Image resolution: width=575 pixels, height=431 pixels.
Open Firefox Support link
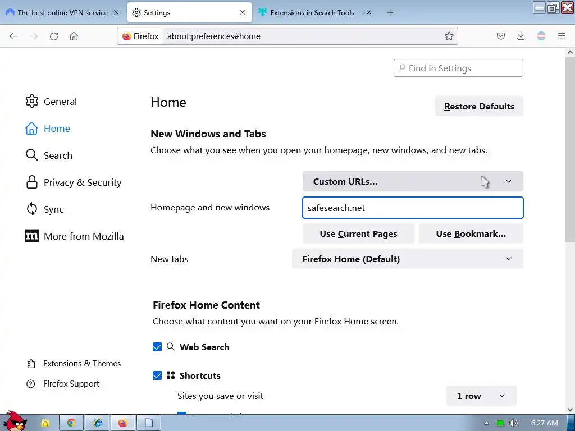click(x=63, y=384)
